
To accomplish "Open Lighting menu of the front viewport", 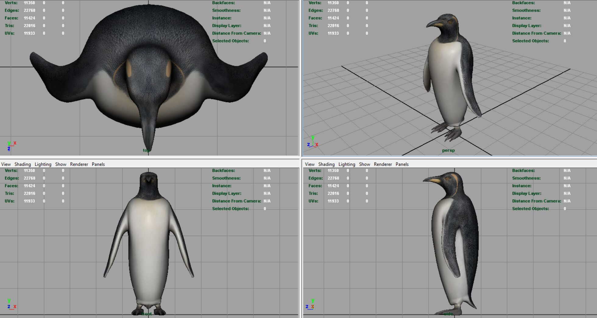I will coord(43,164).
